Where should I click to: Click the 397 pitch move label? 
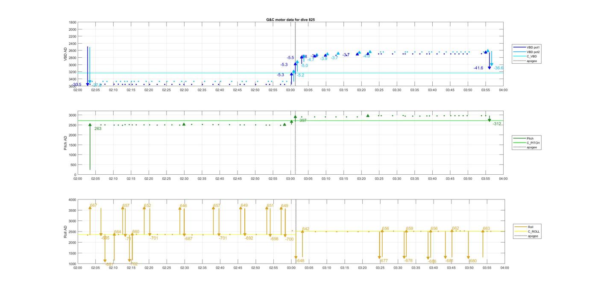coord(303,121)
